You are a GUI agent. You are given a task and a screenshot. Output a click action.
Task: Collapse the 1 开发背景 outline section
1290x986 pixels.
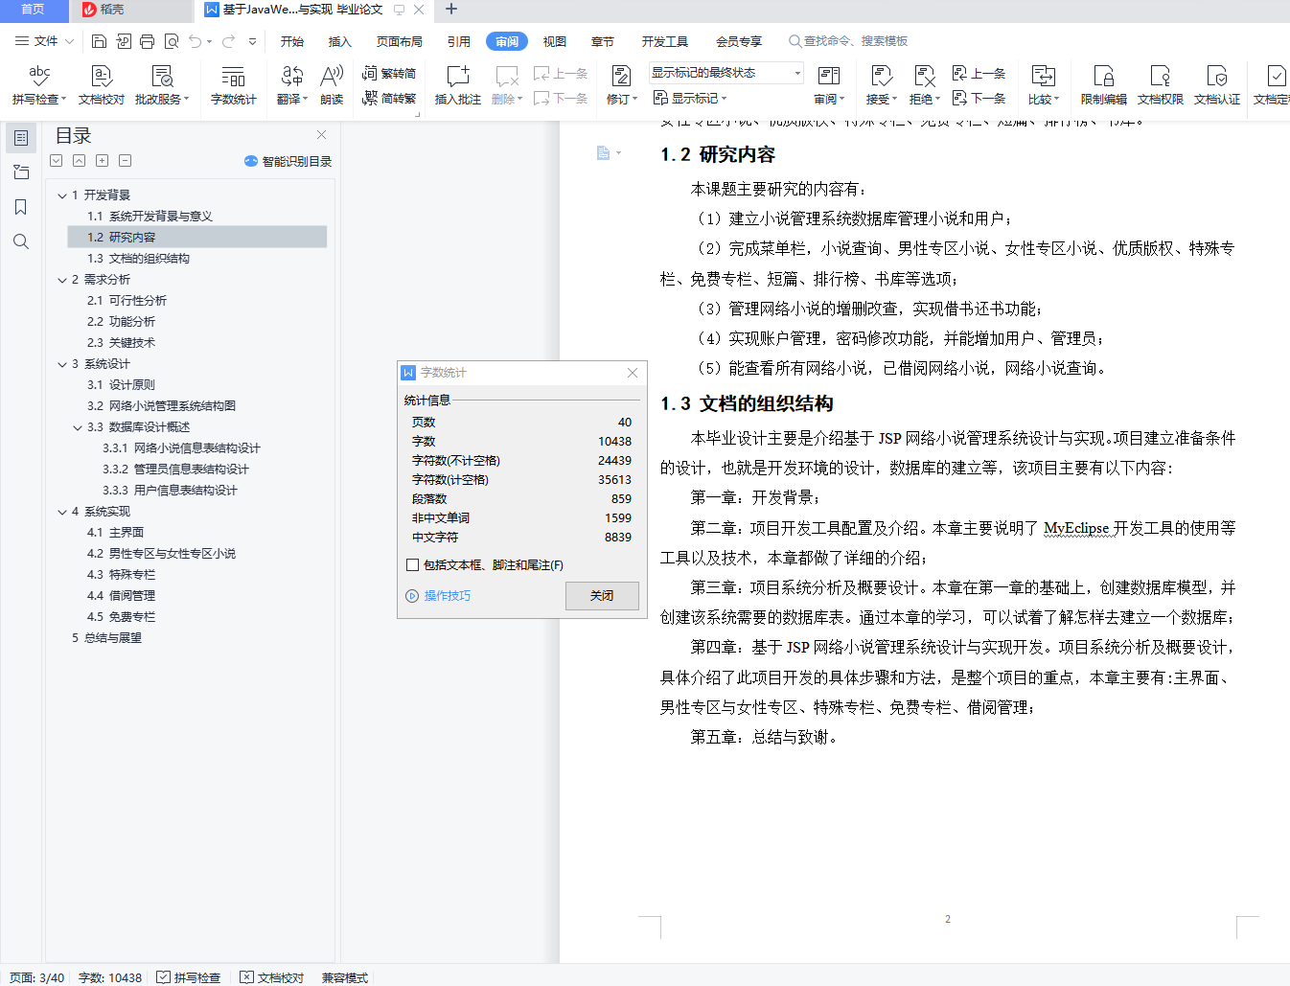tap(62, 195)
